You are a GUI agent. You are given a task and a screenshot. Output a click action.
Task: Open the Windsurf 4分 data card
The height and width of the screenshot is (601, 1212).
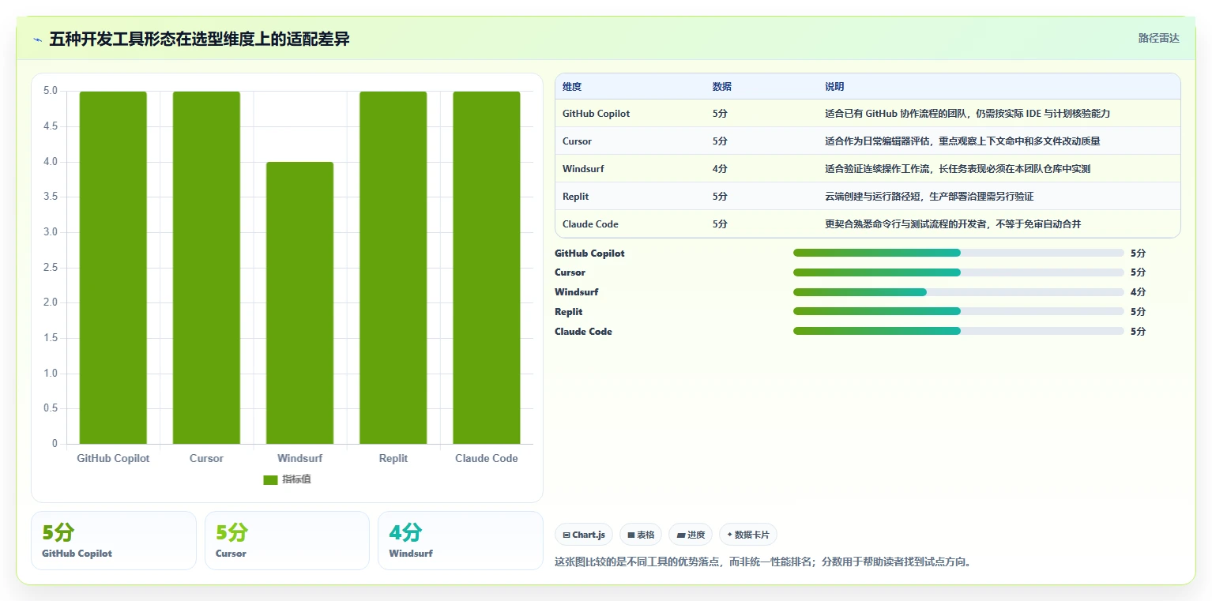tap(461, 540)
